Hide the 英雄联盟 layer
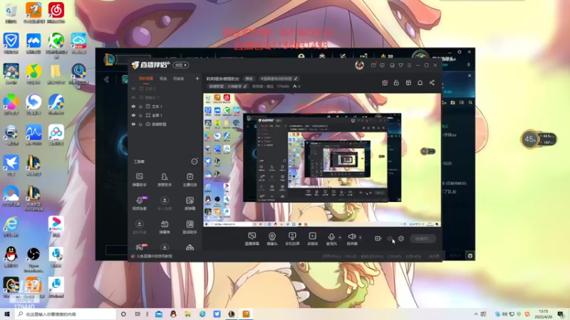Image resolution: width=570 pixels, height=320 pixels. pos(133,124)
